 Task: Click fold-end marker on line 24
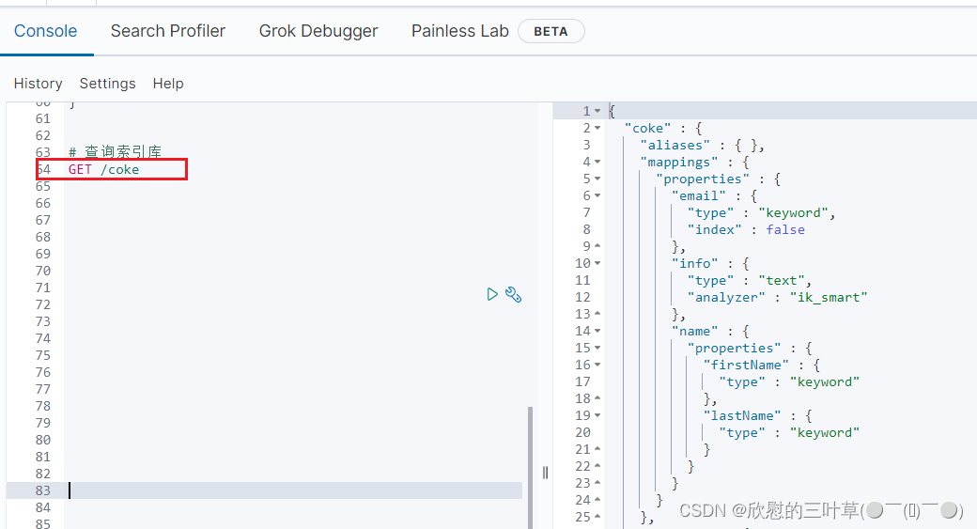[x=597, y=500]
